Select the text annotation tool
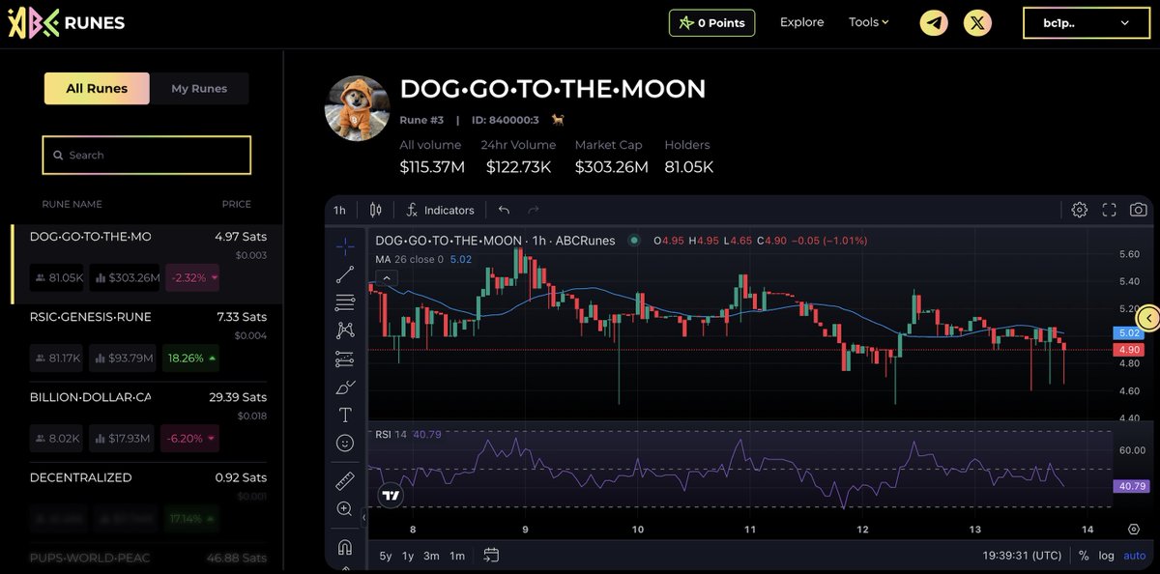This screenshot has height=574, width=1160. 345,414
